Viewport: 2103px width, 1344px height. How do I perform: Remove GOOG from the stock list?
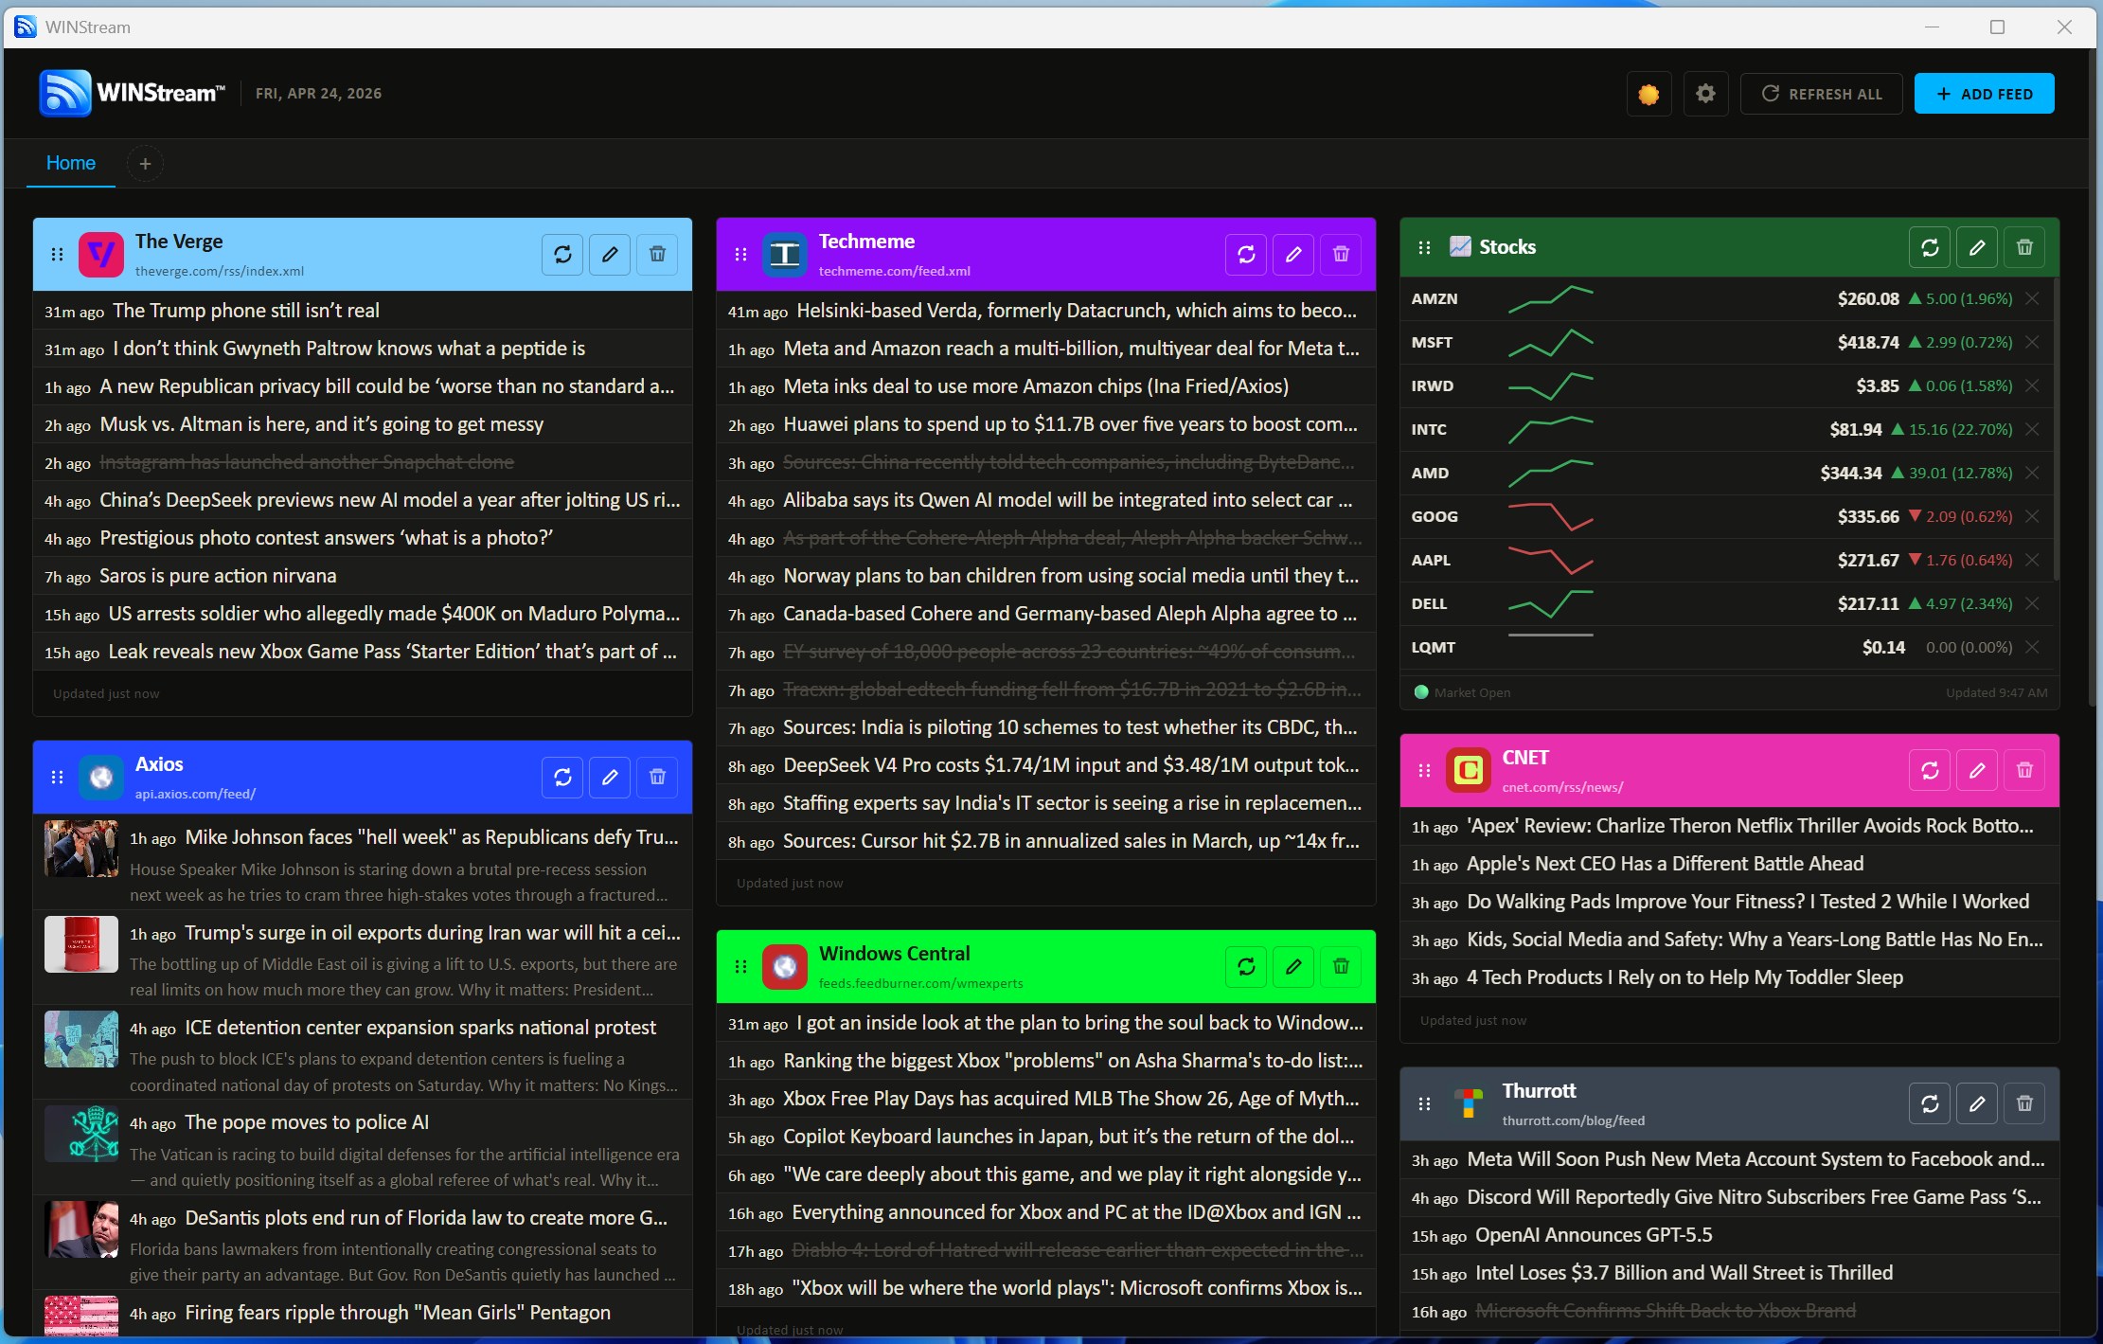pyautogui.click(x=2032, y=516)
